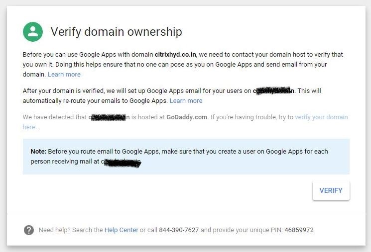Follow the "verify your domain here" link

(x=321, y=117)
